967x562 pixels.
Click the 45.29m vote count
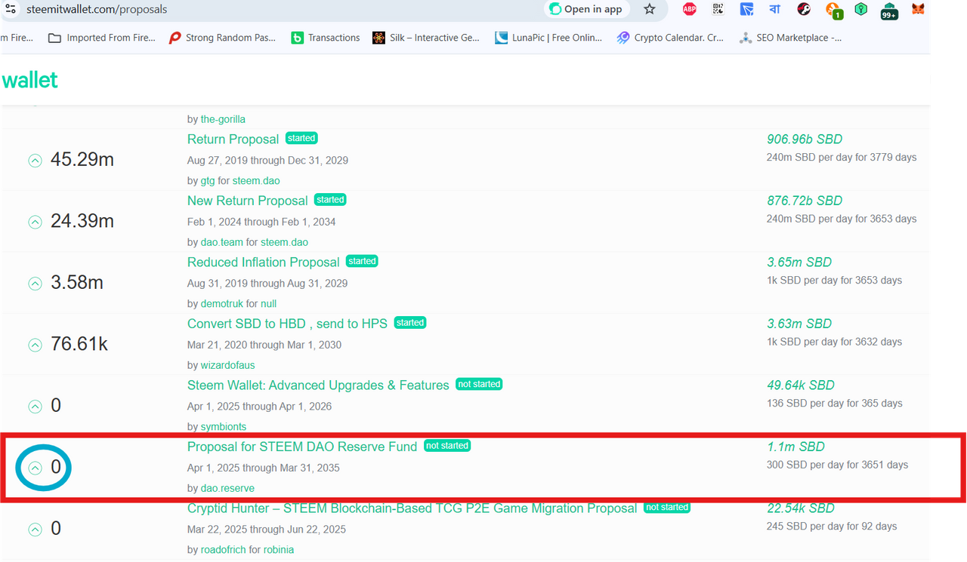point(82,160)
